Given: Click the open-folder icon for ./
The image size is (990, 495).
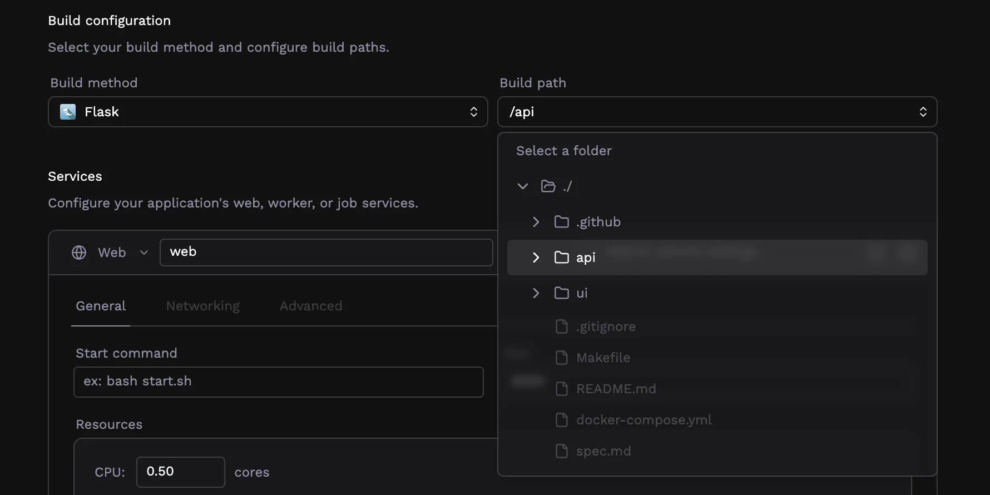Looking at the screenshot, I should tap(548, 186).
